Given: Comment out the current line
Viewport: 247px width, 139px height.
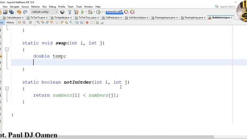Looking at the screenshot, I should coord(97,22).
